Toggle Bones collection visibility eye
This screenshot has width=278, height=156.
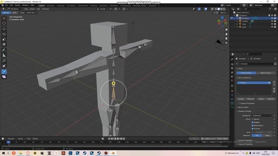coord(269,83)
